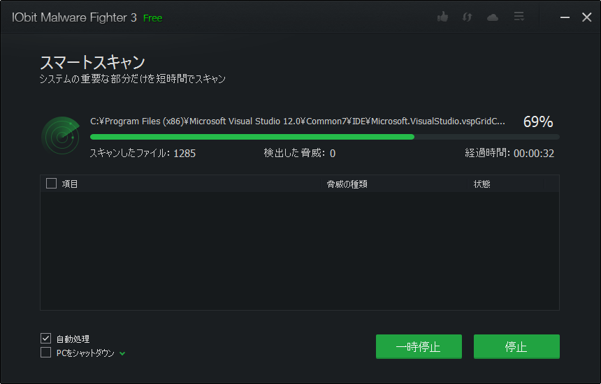The image size is (601, 384).
Task: Click the green Free edition label
Action: point(152,18)
